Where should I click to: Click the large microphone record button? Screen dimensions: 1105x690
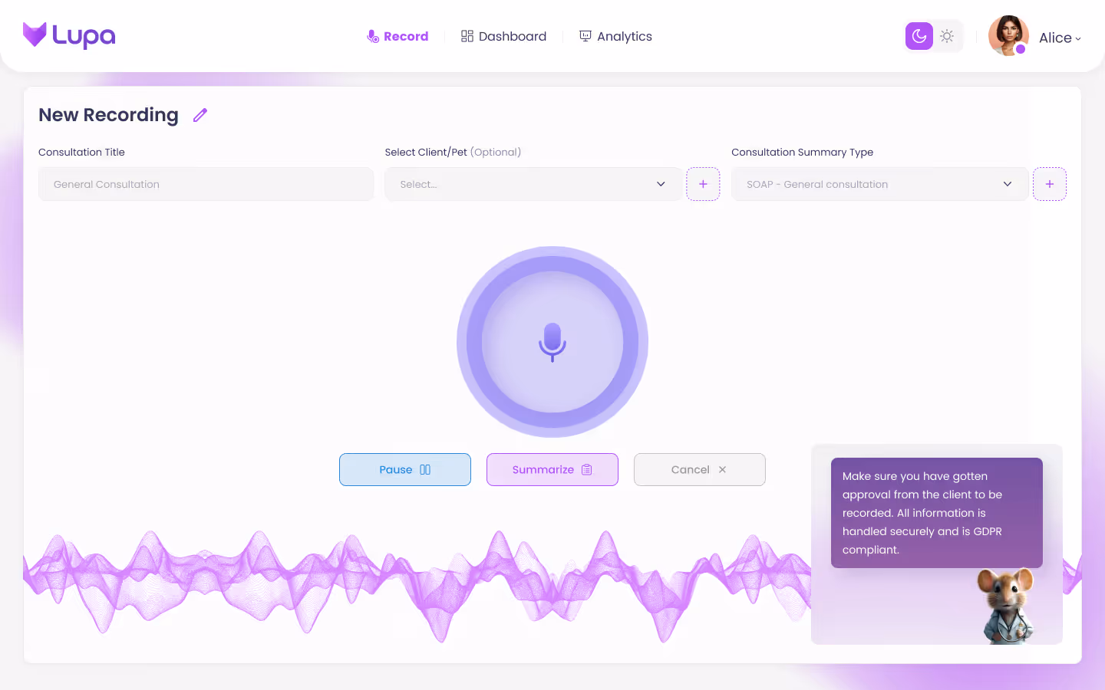552,342
